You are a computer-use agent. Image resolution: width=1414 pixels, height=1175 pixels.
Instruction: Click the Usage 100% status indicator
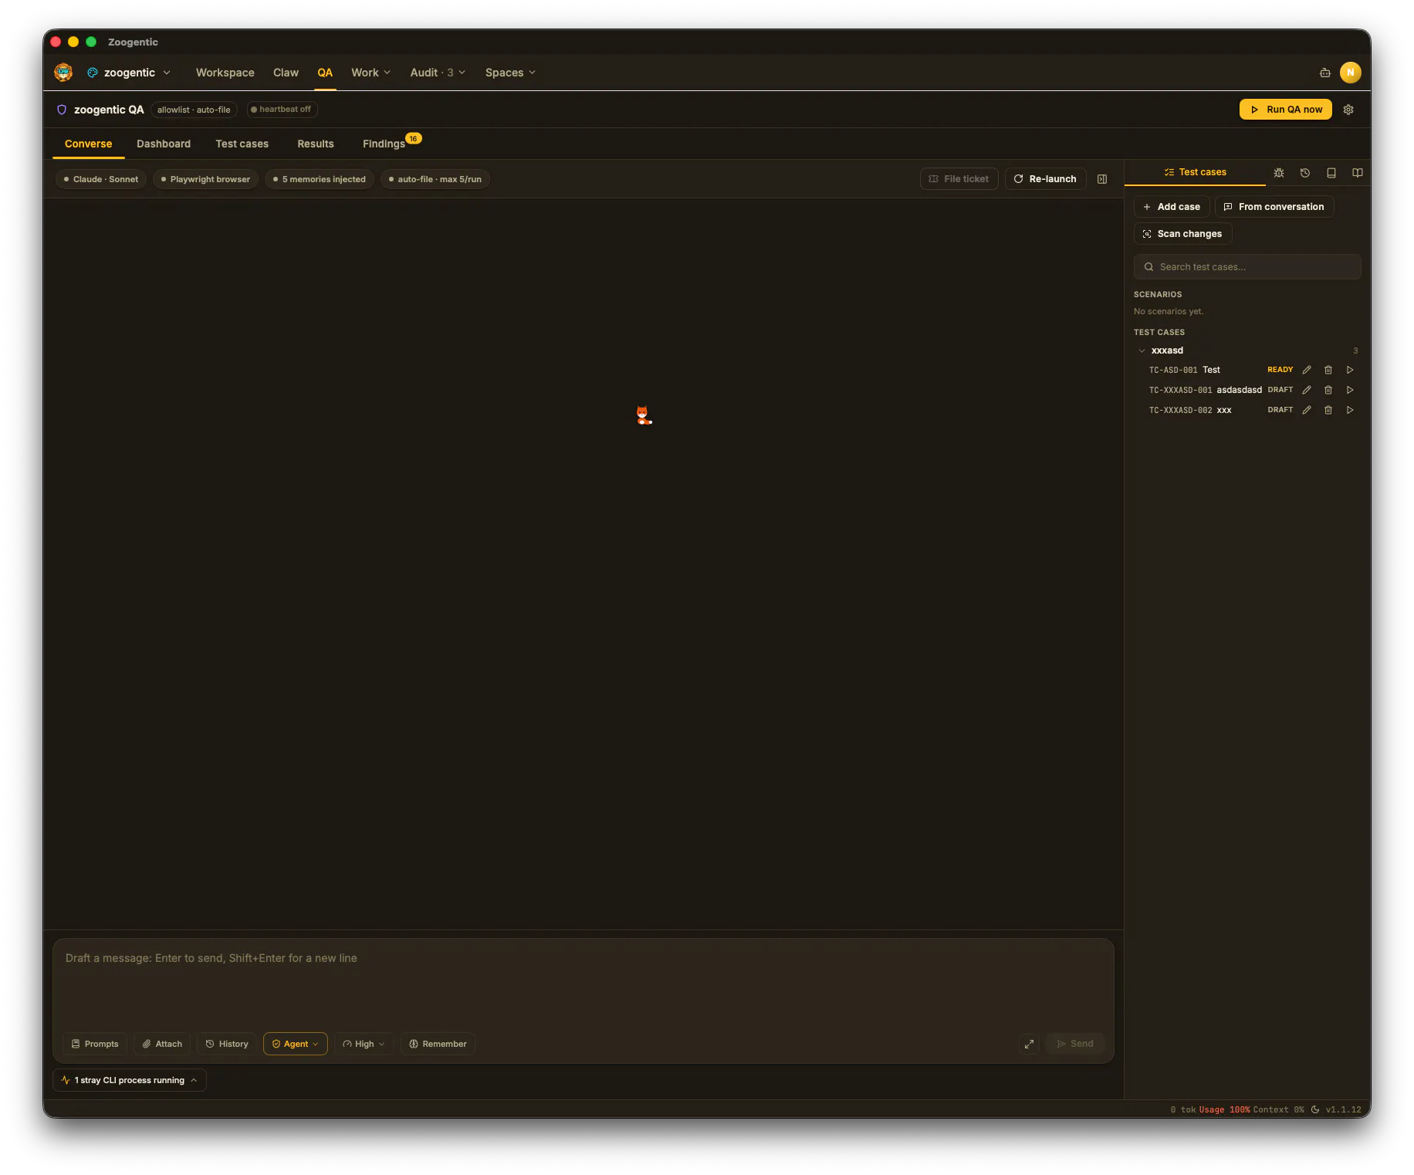pyautogui.click(x=1224, y=1109)
